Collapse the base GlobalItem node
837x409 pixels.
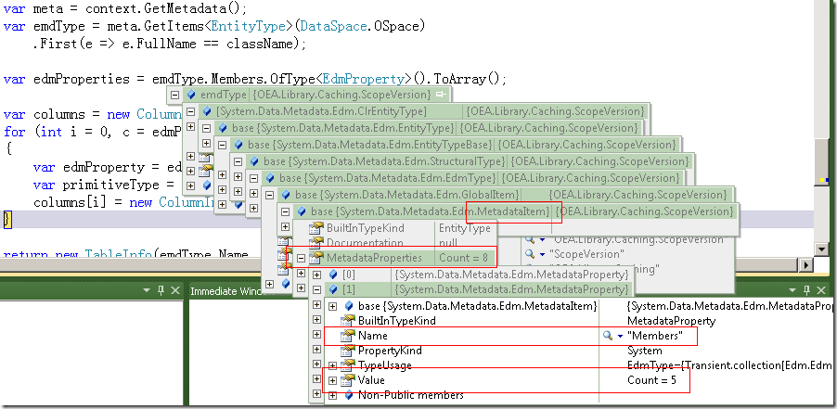[270, 195]
